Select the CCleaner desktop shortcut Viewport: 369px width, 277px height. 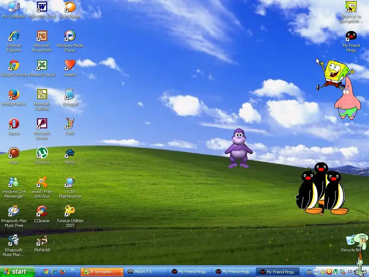(x=42, y=214)
